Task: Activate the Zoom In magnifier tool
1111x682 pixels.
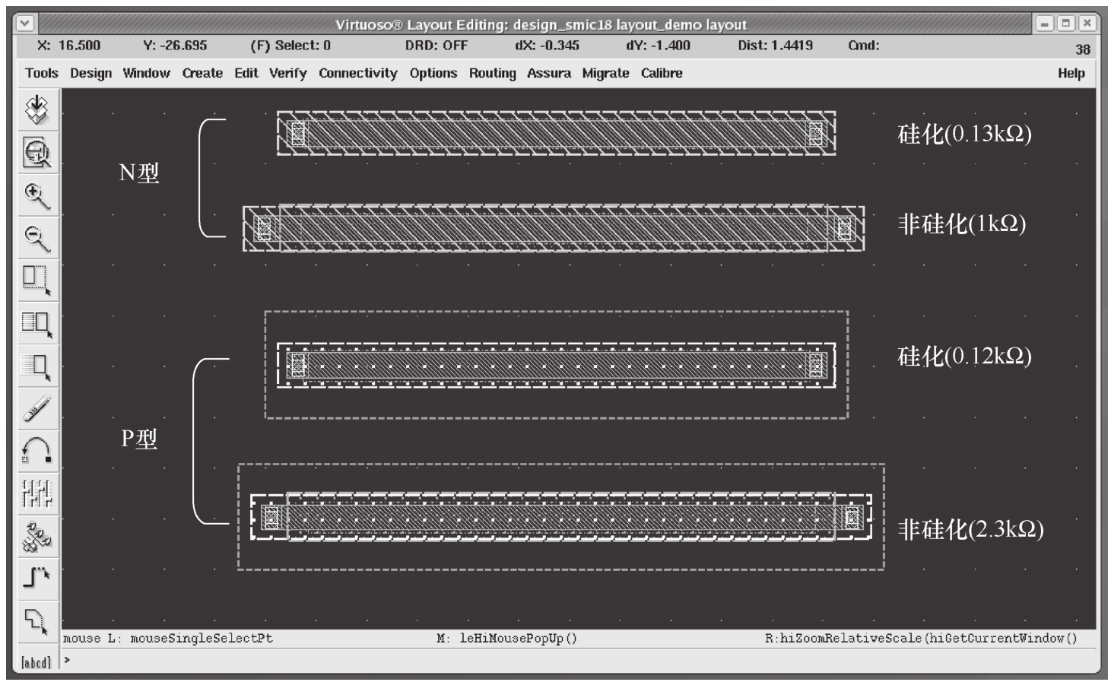Action: (37, 195)
